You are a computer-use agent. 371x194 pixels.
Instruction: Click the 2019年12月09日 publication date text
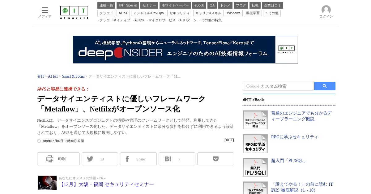[x=62, y=141]
